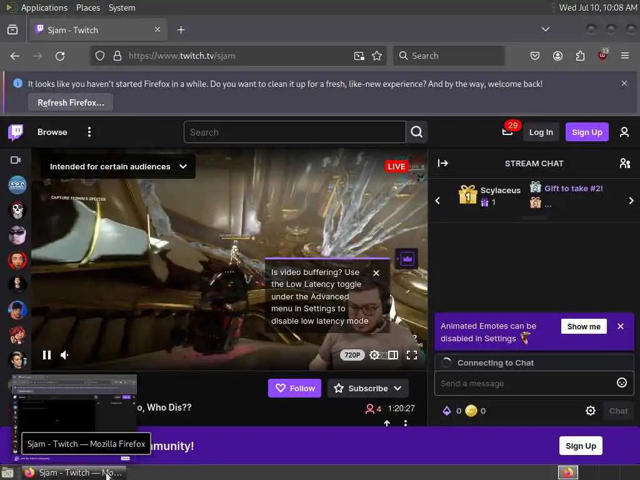Click the 720P quality badge

pos(352,355)
